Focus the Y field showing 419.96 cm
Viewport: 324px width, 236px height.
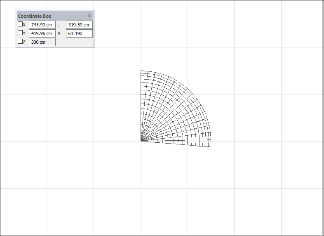pos(42,33)
